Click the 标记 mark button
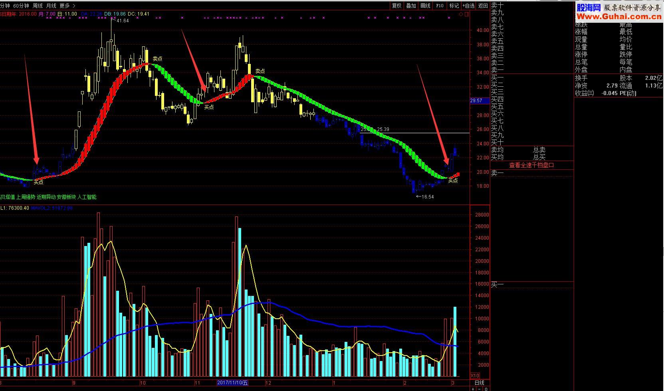This screenshot has height=391, width=664. click(454, 6)
